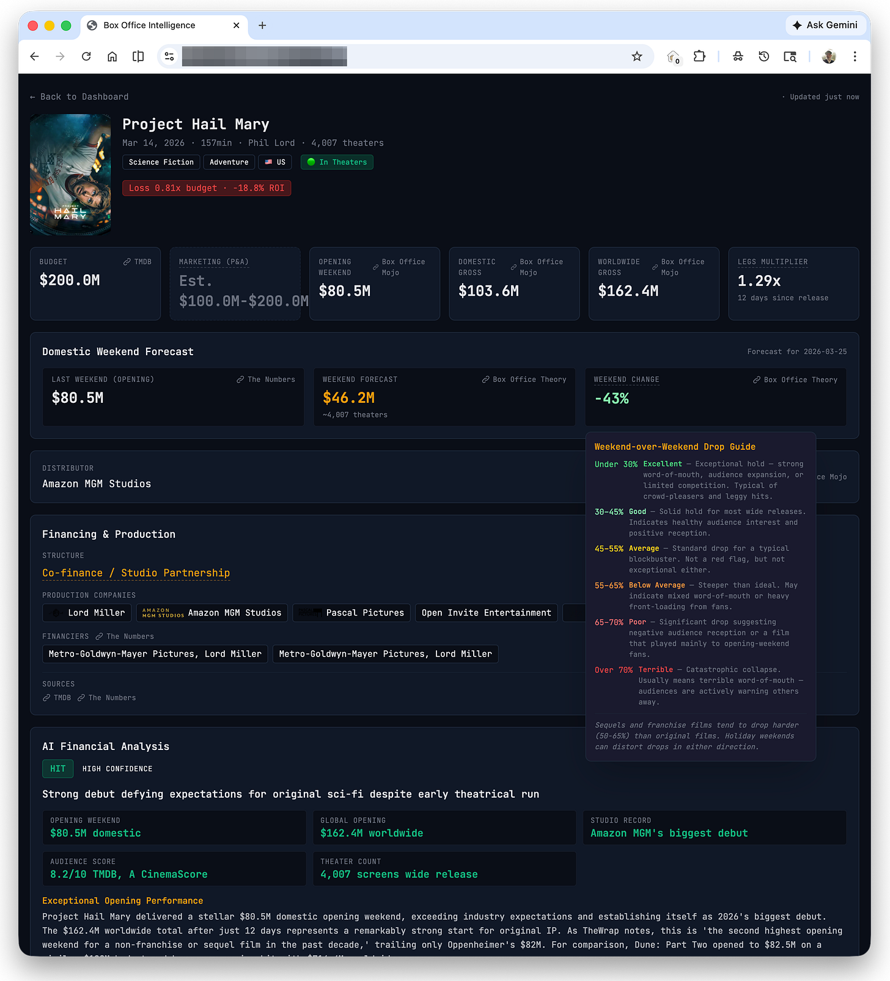Viewport: 890px width, 981px height.
Task: Close the Box Office Intelligence tab
Action: [x=236, y=25]
